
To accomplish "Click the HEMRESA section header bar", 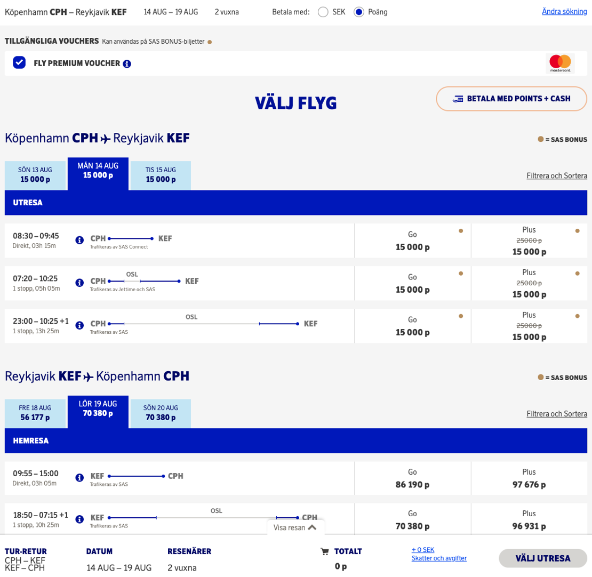I will [x=296, y=440].
